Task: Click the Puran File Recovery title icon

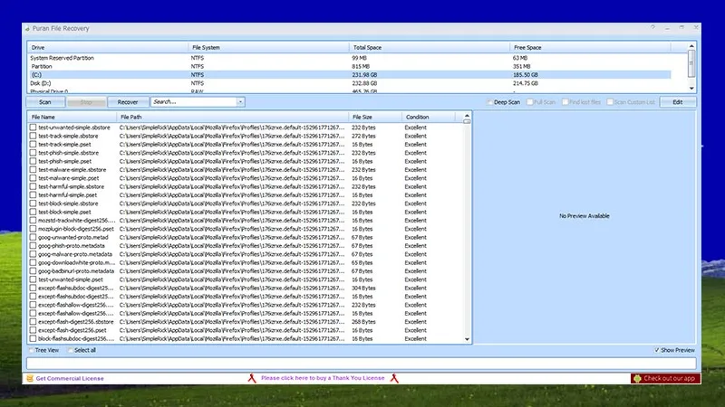Action: [27, 29]
